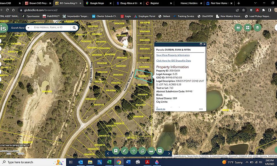Open Excel from the taskbar
This screenshot has width=277, height=166.
pos(109,162)
